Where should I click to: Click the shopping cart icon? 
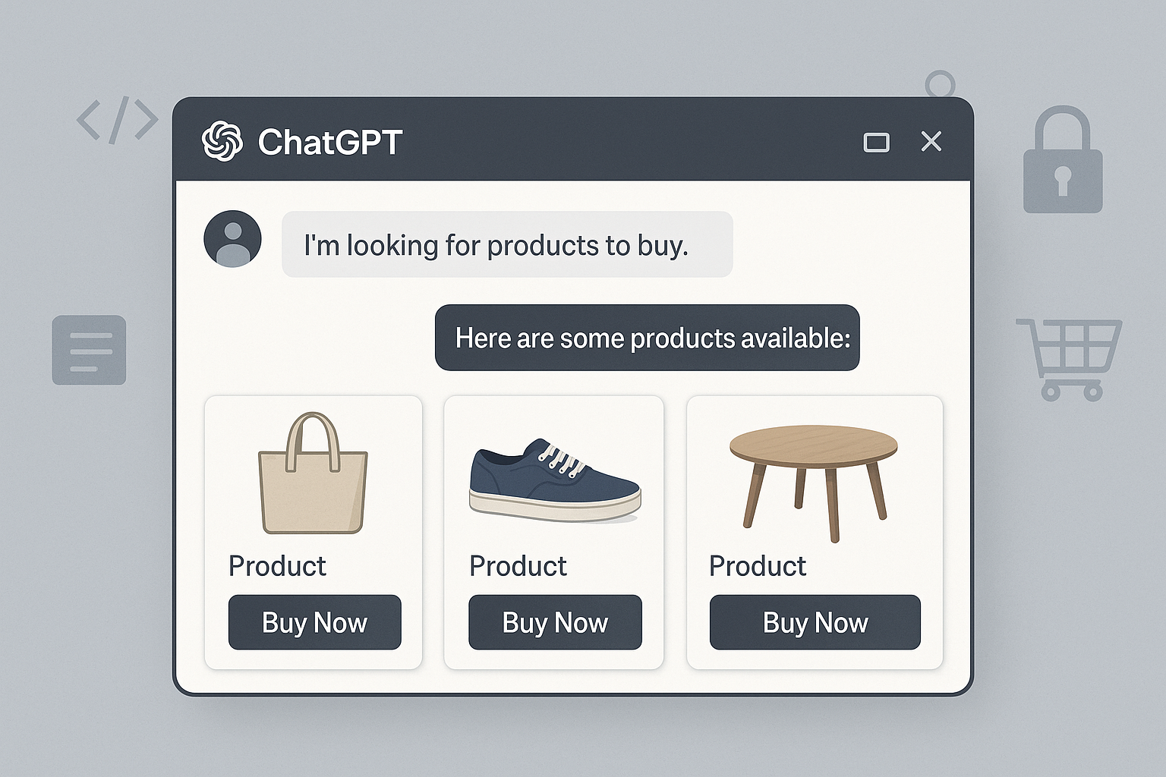click(x=1070, y=358)
